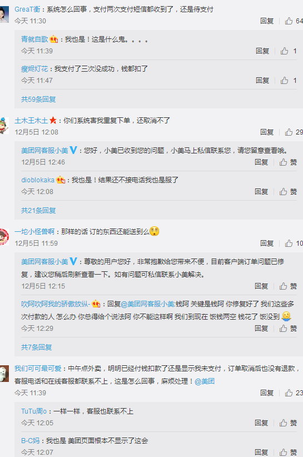Like 瘦烬灯花's reply with thumbs-up icon
The image size is (303, 457).
coord(284,81)
